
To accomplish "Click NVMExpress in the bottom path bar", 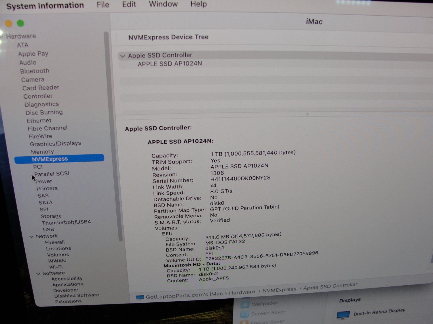I will 279,290.
